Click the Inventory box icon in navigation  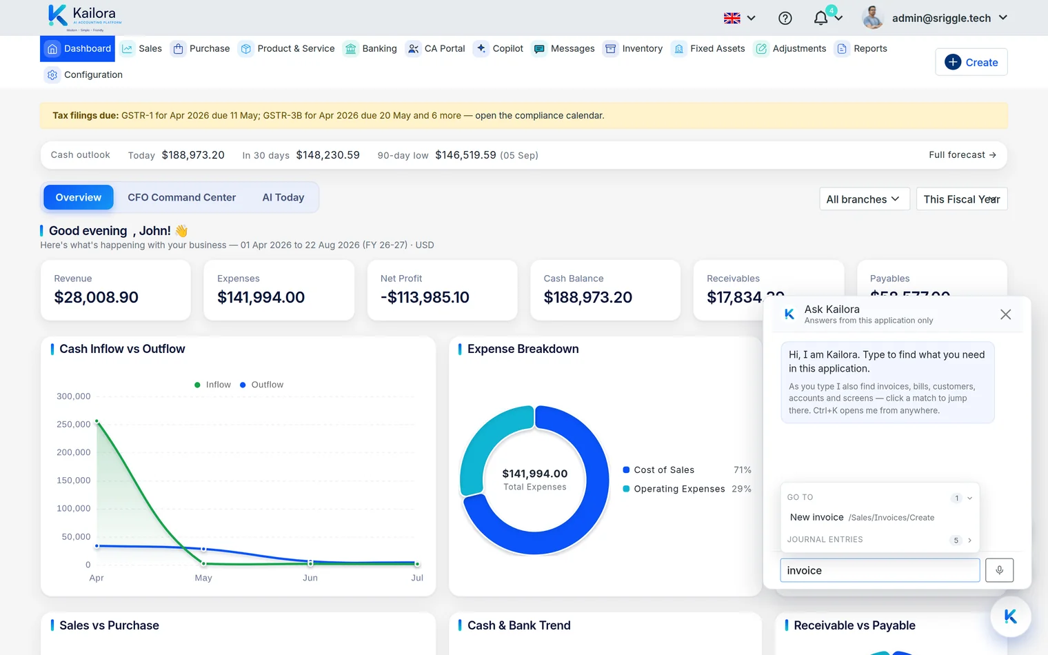(x=610, y=48)
